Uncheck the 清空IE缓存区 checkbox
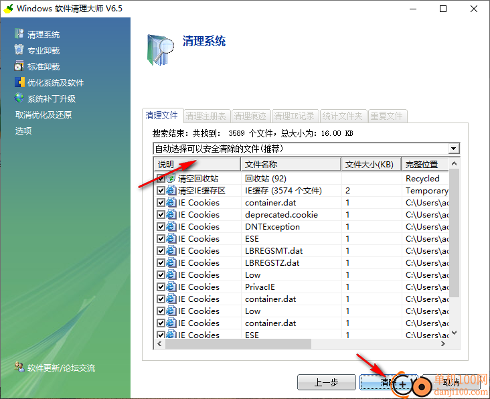The height and width of the screenshot is (399, 490). click(161, 190)
